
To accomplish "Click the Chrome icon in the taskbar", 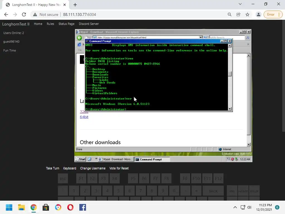I will coord(34,207).
